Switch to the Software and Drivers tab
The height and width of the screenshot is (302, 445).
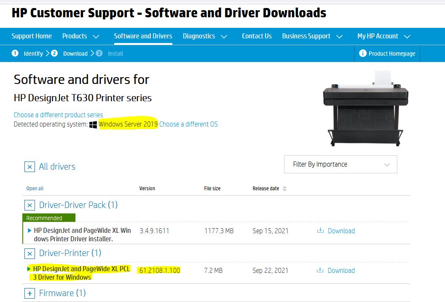pyautogui.click(x=143, y=36)
